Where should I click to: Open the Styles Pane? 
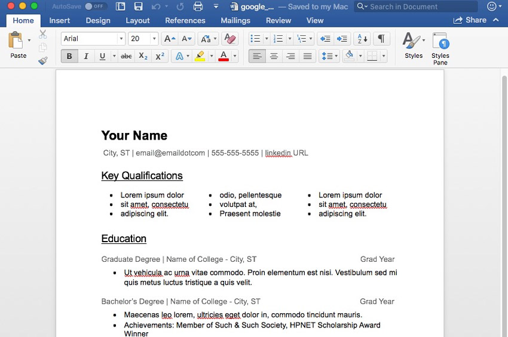440,48
